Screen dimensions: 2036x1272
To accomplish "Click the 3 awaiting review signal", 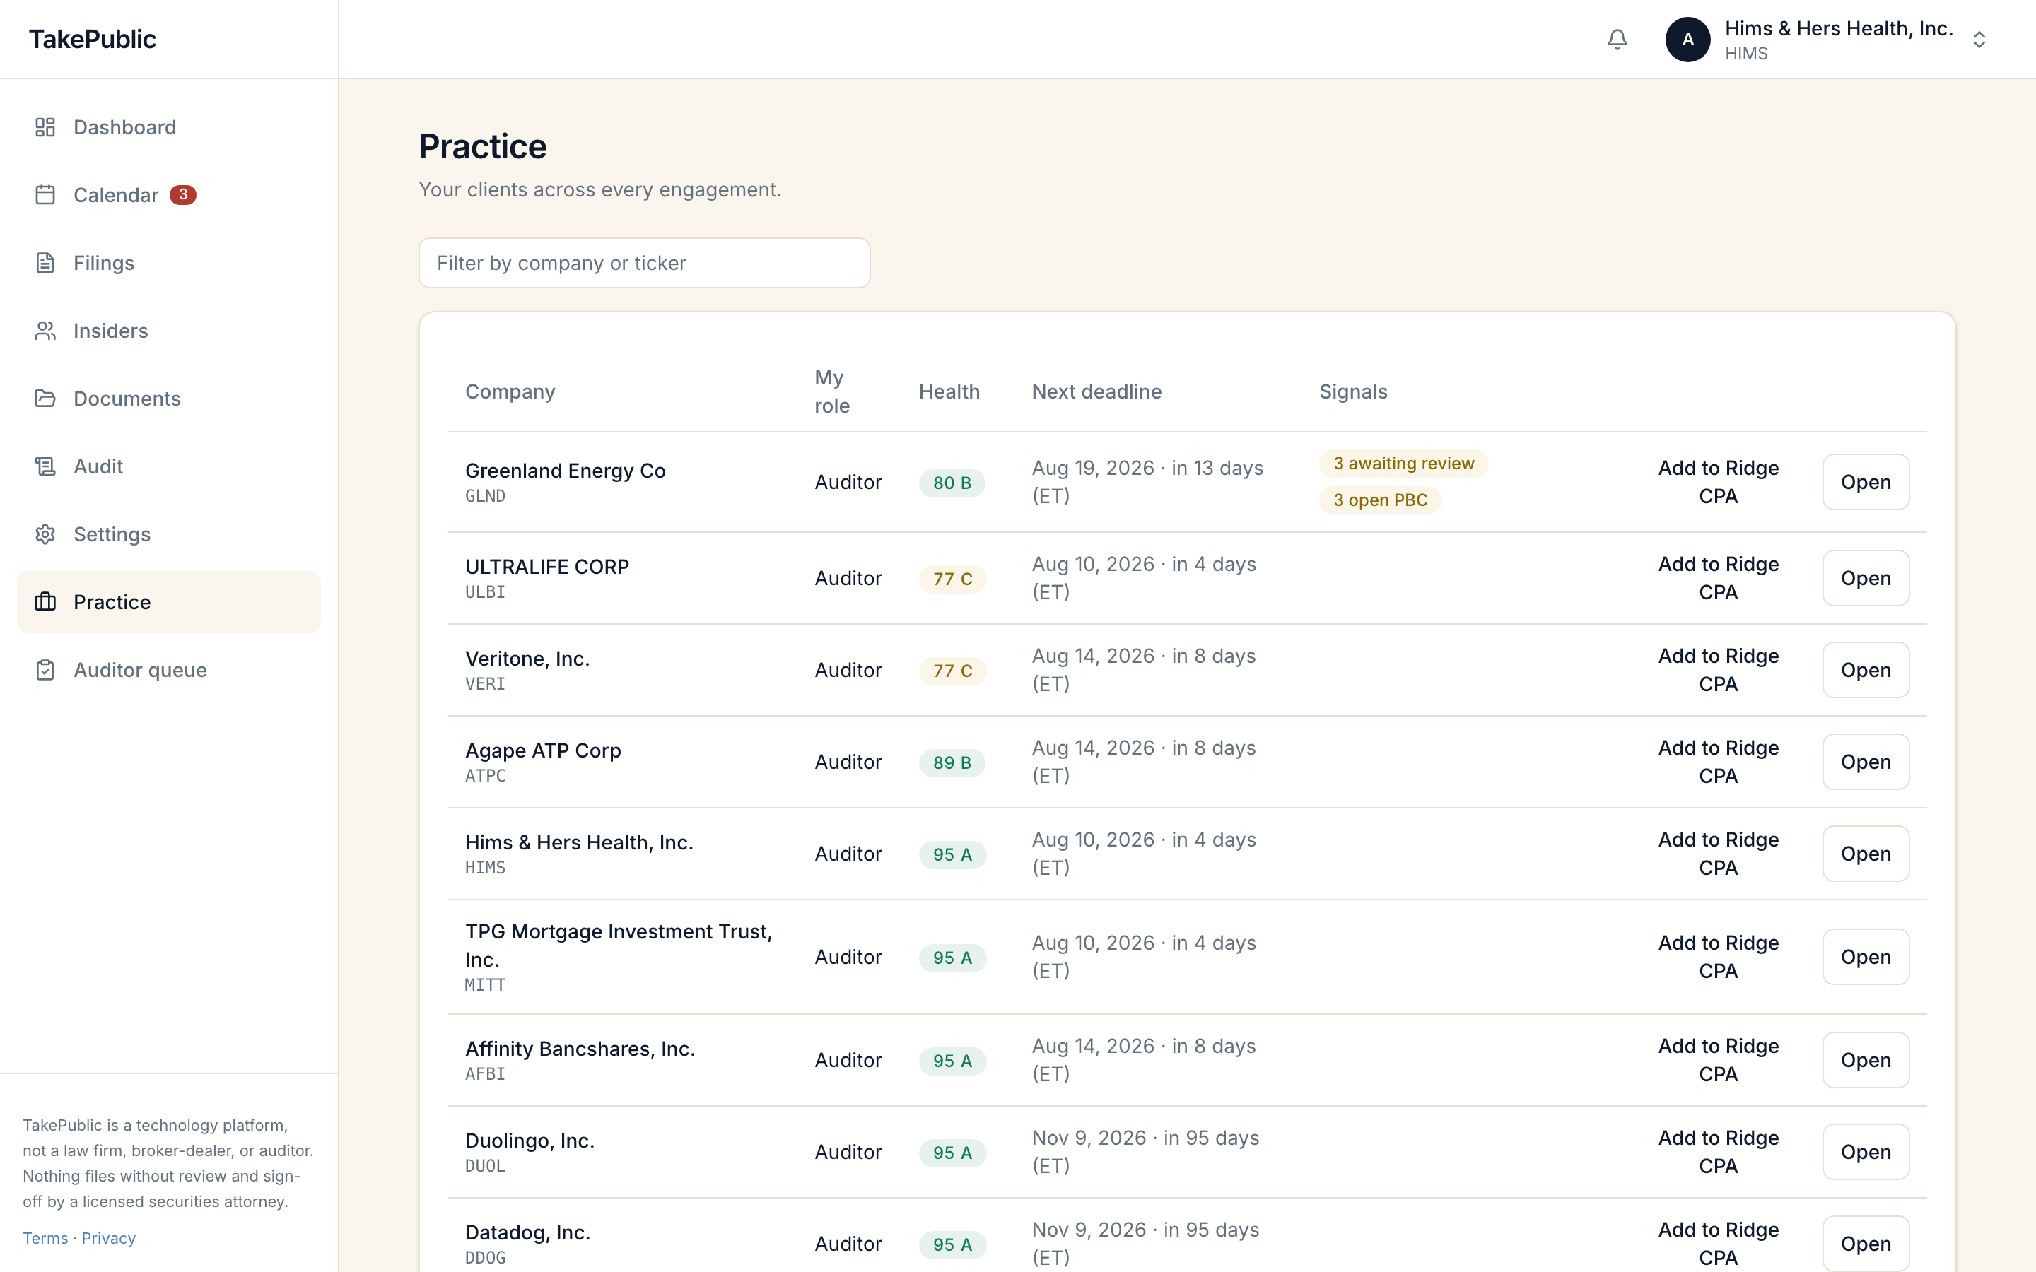I will coord(1403,464).
